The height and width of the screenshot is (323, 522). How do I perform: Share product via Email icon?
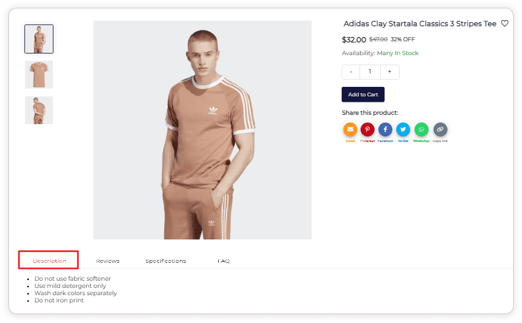(x=350, y=130)
